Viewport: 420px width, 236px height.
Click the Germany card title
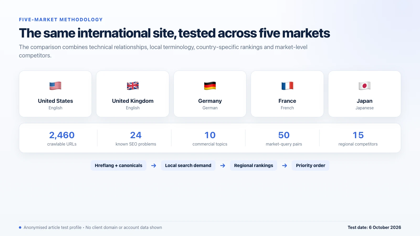210,101
